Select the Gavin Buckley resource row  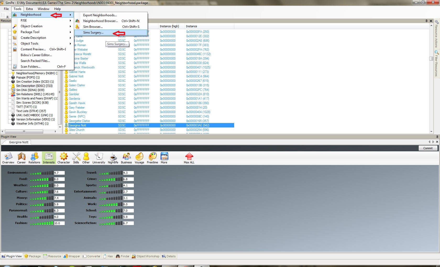pyautogui.click(x=149, y=112)
